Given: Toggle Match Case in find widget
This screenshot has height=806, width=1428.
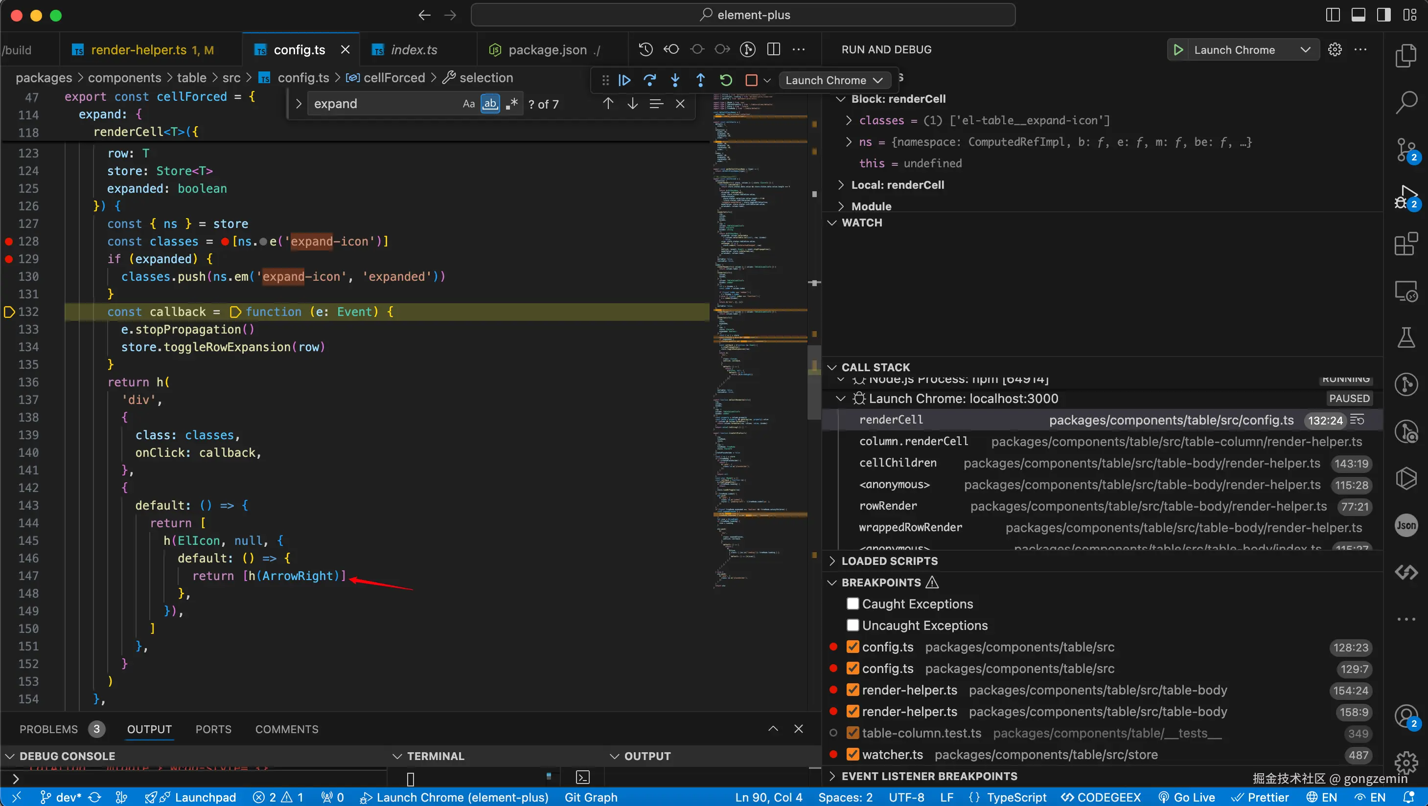Looking at the screenshot, I should coord(468,104).
